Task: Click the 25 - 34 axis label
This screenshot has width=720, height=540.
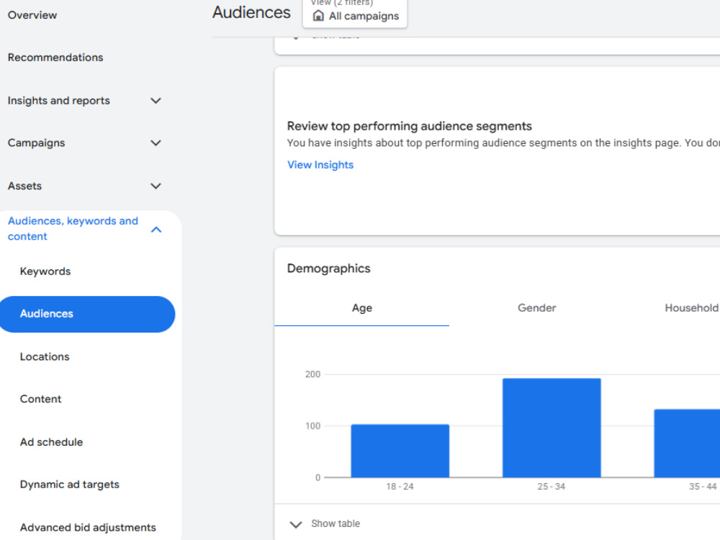Action: coord(552,486)
